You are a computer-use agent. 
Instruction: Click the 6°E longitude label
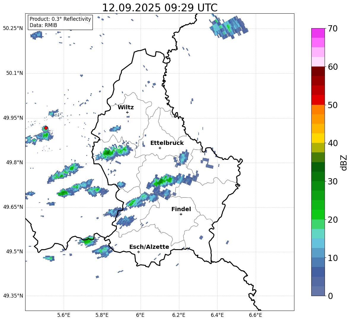140,315
